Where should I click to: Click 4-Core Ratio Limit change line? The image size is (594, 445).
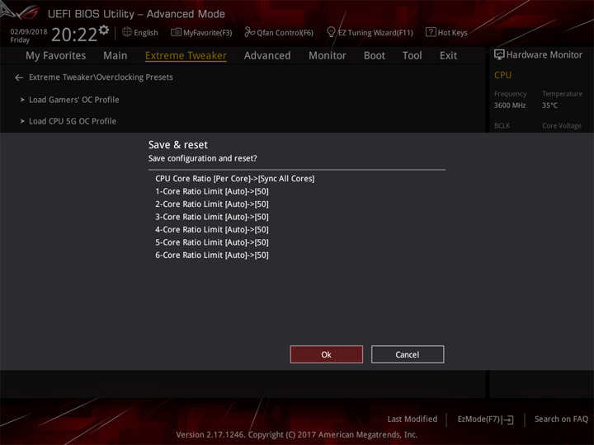(x=212, y=229)
